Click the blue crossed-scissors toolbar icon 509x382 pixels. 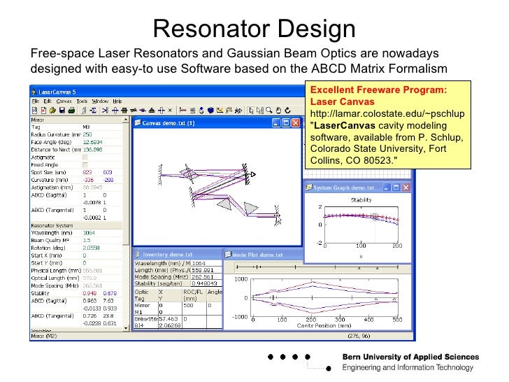pyautogui.click(x=105, y=111)
